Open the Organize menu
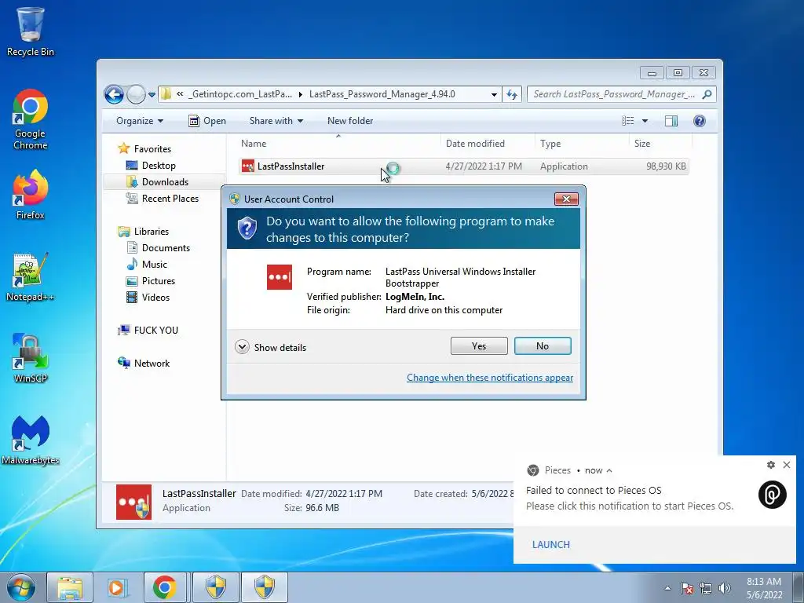 140,121
